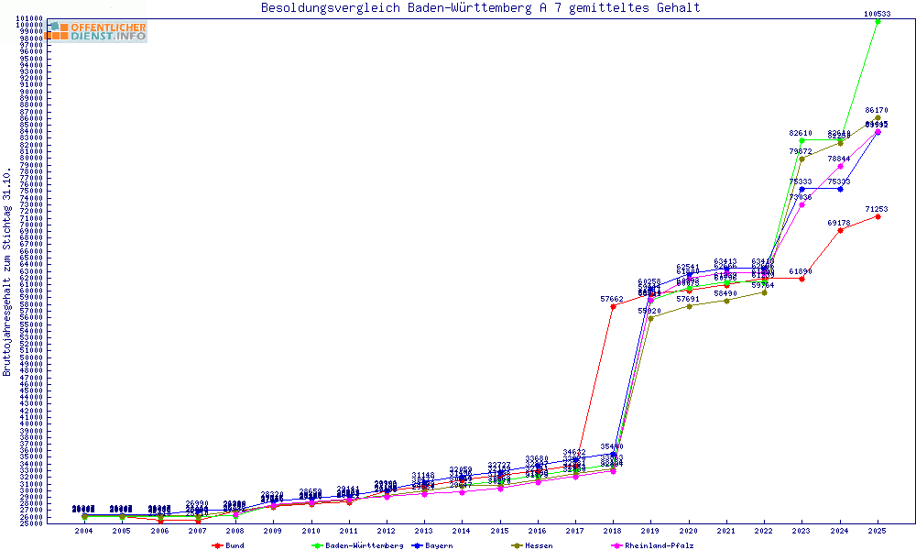Click the Rheinland-Pfalz point labeled 78844
This screenshot has height=550, width=916.
click(840, 166)
